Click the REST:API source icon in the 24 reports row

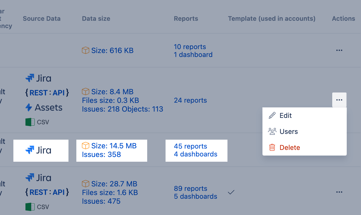[47, 93]
